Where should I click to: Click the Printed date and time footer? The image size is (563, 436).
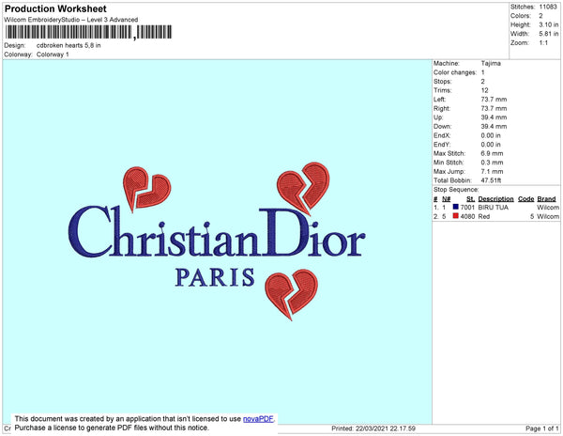coord(373,428)
